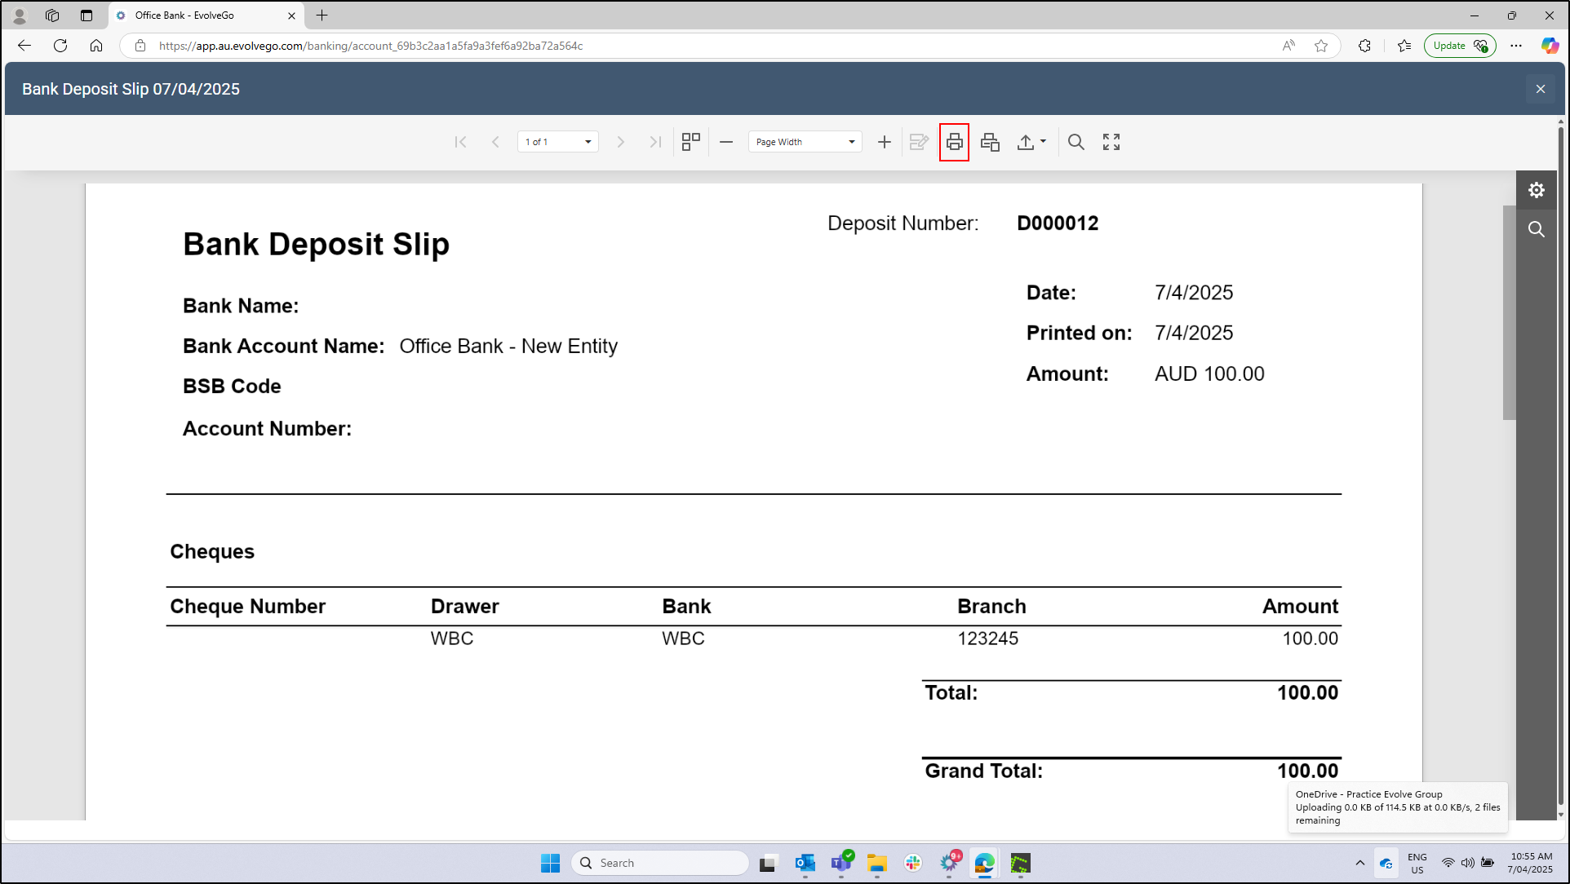Open the search magnifier in the report toolbar

pos(1076,142)
